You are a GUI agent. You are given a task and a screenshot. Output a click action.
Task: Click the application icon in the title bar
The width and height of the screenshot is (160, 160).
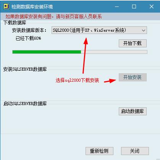coord(6,6)
